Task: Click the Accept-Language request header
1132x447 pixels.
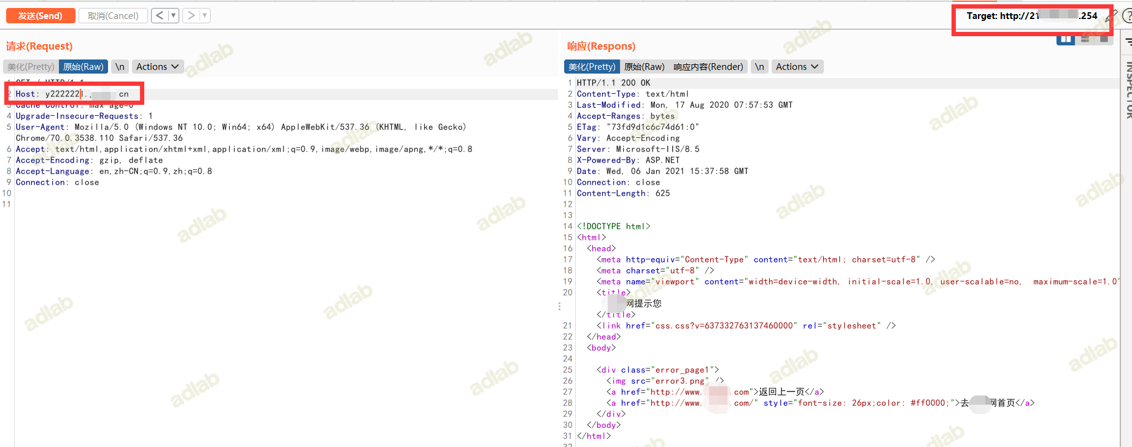Action: [114, 171]
